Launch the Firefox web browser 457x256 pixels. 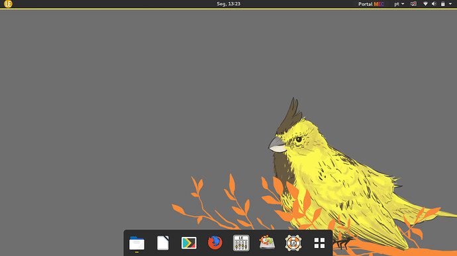point(215,243)
